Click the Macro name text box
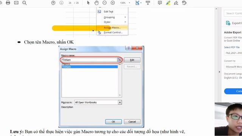 click(x=89, y=60)
